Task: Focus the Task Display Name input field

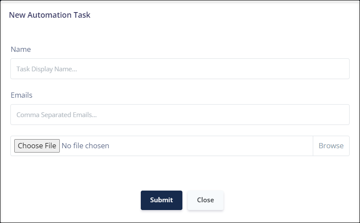Action: tap(180, 69)
